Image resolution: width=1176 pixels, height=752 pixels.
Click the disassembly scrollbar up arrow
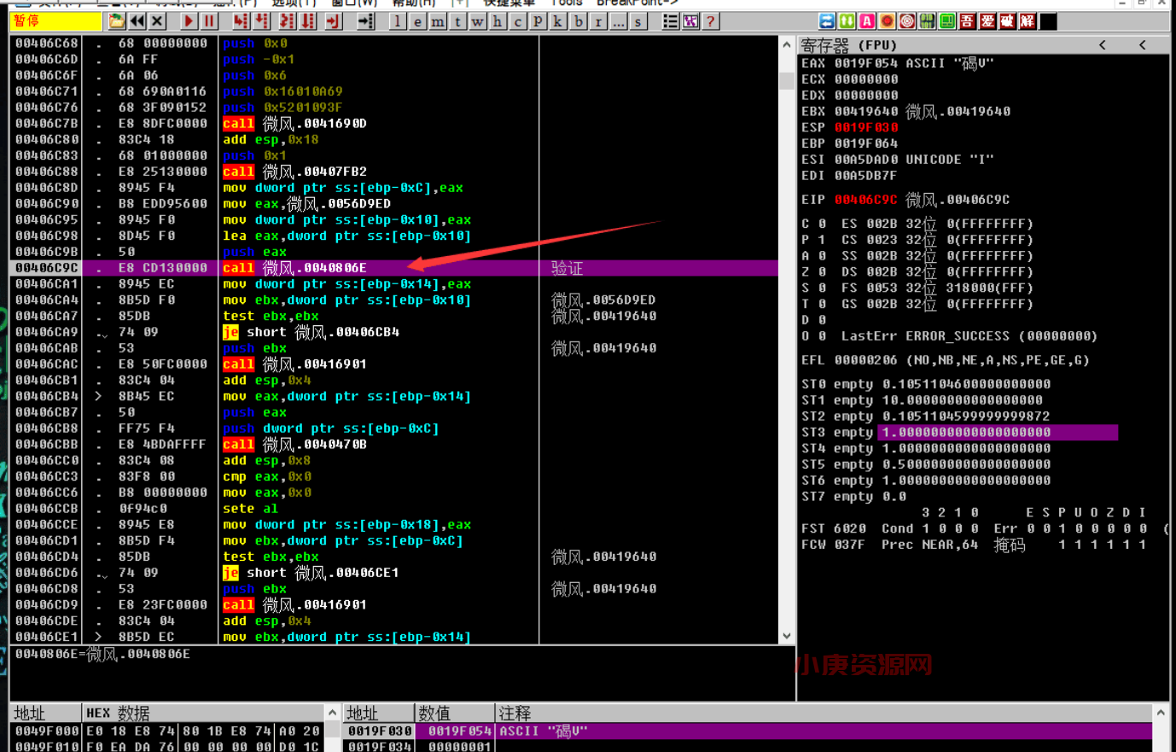tap(787, 44)
